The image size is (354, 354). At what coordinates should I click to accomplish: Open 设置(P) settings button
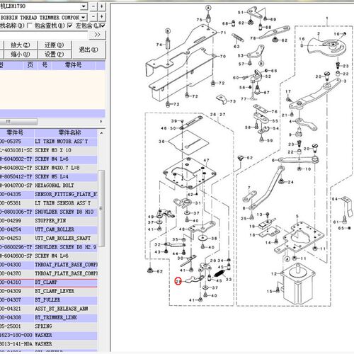54,54
